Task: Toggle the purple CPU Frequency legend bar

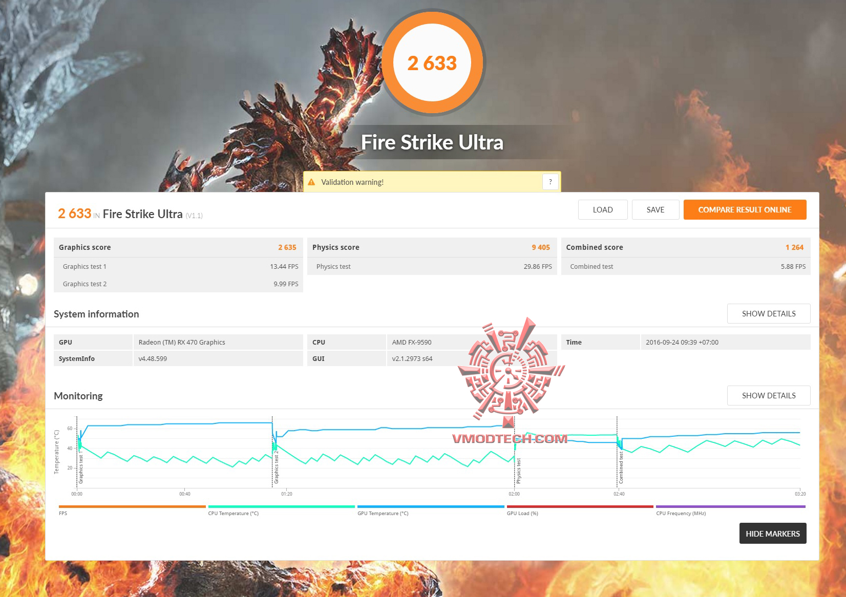Action: [x=731, y=507]
